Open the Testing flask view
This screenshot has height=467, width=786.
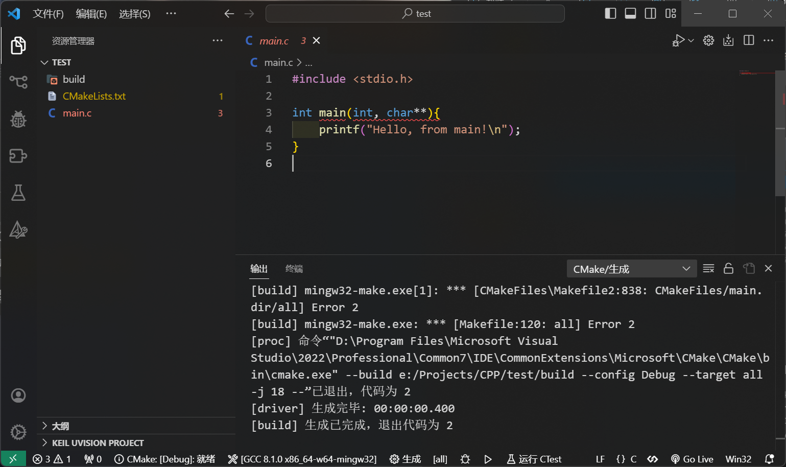point(18,193)
